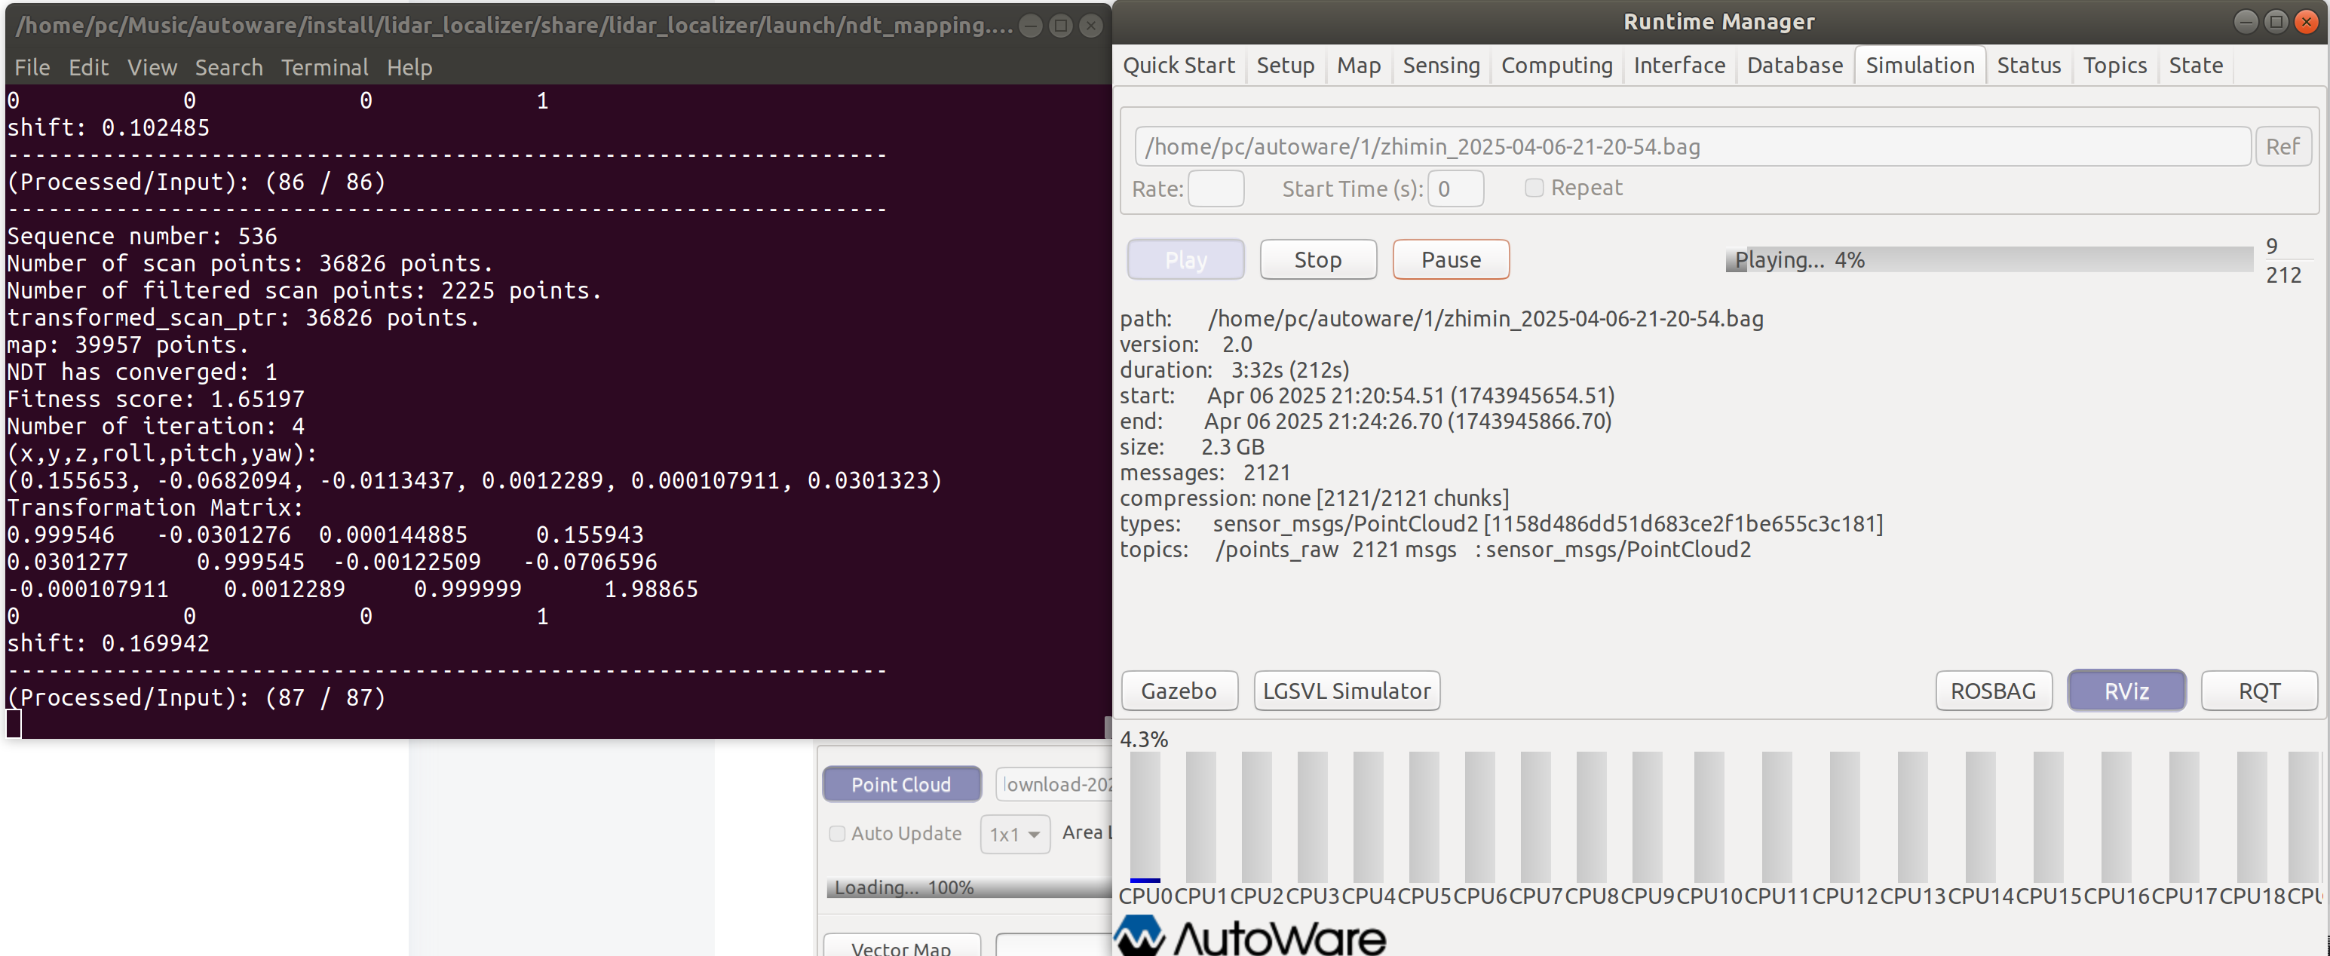Launch the LGSVL Simulator
Screen dimensions: 2330x956
coord(1346,691)
